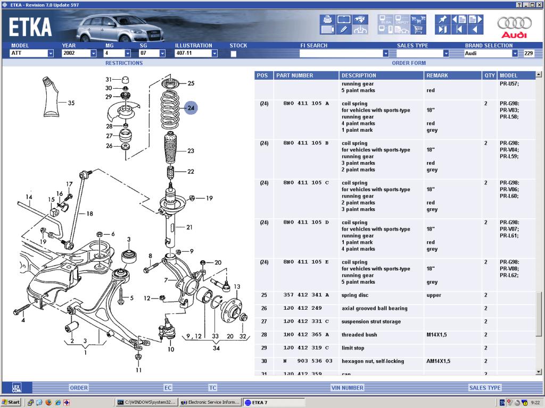Go to the previous page icon

coord(459,20)
